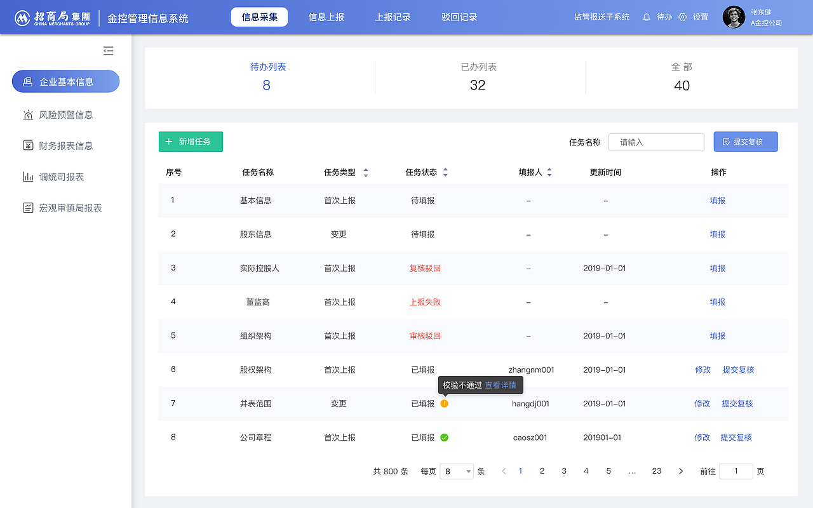This screenshot has width=813, height=508.
Task: Click the green check mark on 公司章程 row
Action: (445, 437)
